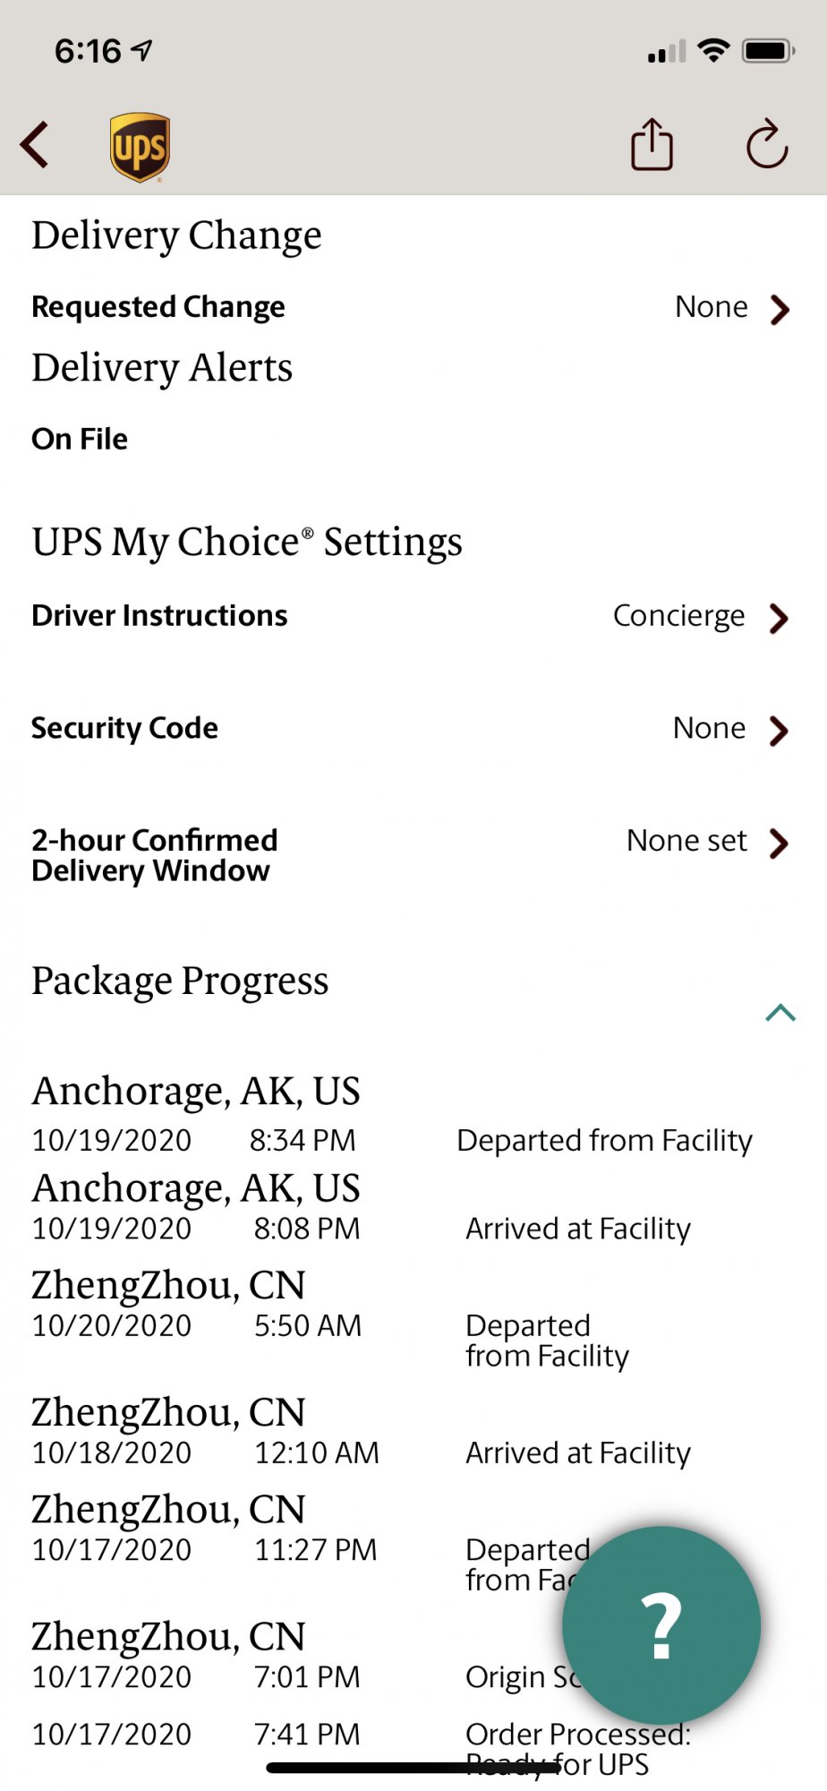This screenshot has width=827, height=1791.
Task: Open Driver Instructions chevron next to Concierge
Action: [780, 618]
